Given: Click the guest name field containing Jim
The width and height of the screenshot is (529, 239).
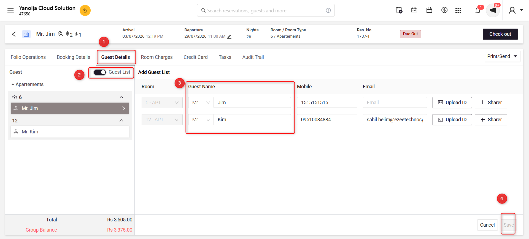Looking at the screenshot, I should [252, 103].
